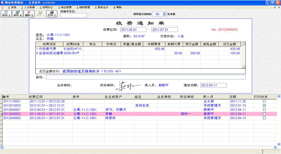This screenshot has height=154, width=281.
Task: Click the 录入员 name 郝新平 in the form
Action: pos(164,85)
